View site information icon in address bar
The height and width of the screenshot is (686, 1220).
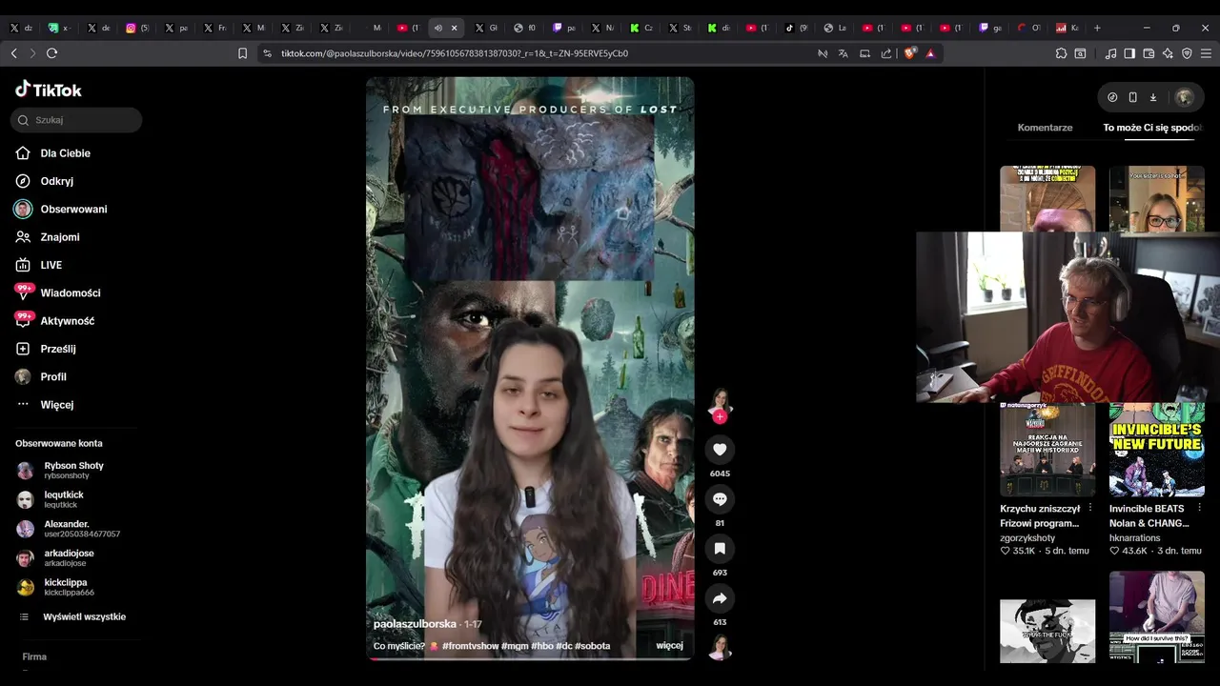(267, 53)
